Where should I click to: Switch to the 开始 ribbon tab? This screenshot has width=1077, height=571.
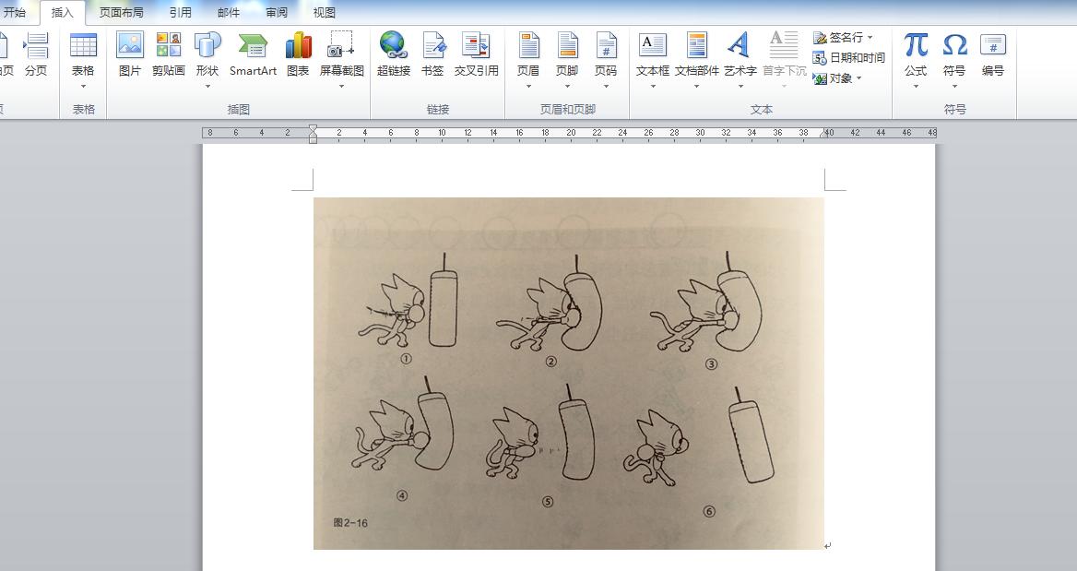pos(15,12)
